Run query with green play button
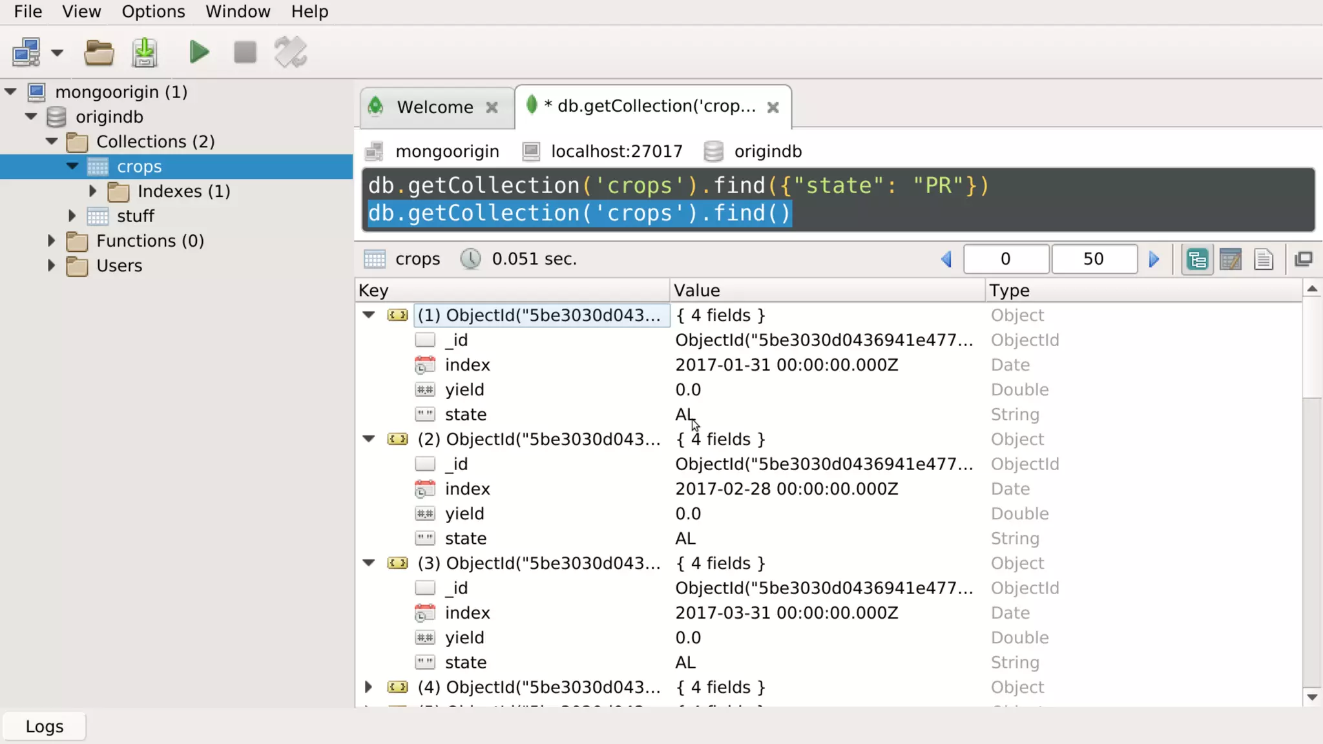Screen dimensions: 1323x744 pyautogui.click(x=199, y=52)
